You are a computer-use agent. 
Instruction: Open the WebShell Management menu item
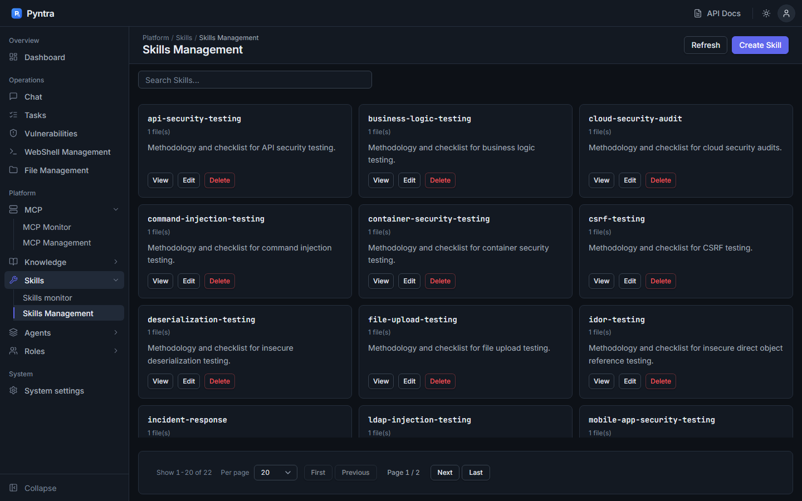point(64,152)
